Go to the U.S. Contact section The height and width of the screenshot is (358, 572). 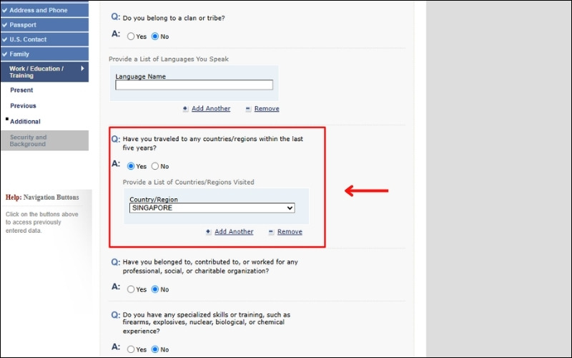click(x=29, y=39)
